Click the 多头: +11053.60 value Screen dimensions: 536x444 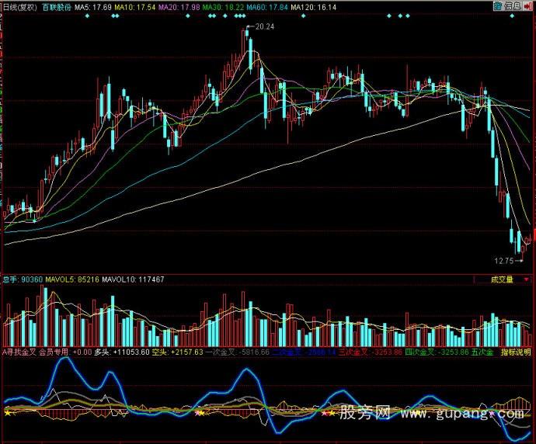click(x=122, y=352)
